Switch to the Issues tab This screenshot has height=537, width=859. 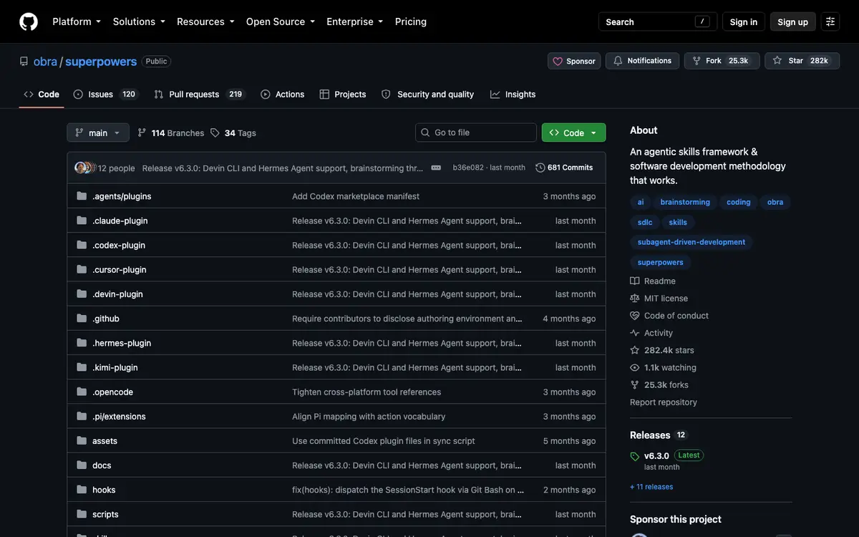coord(105,95)
